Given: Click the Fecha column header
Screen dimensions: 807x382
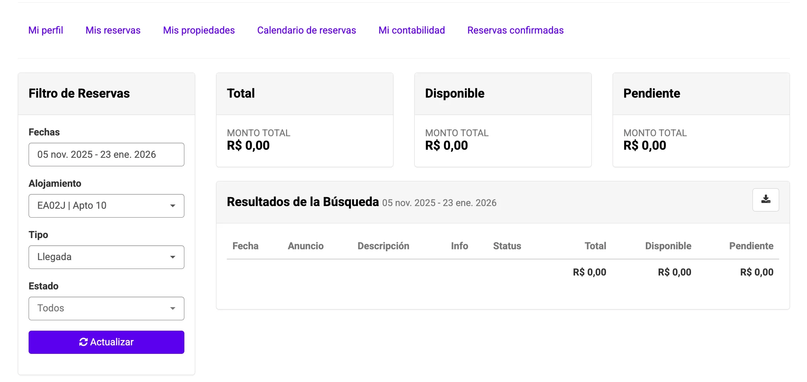Looking at the screenshot, I should pos(245,246).
